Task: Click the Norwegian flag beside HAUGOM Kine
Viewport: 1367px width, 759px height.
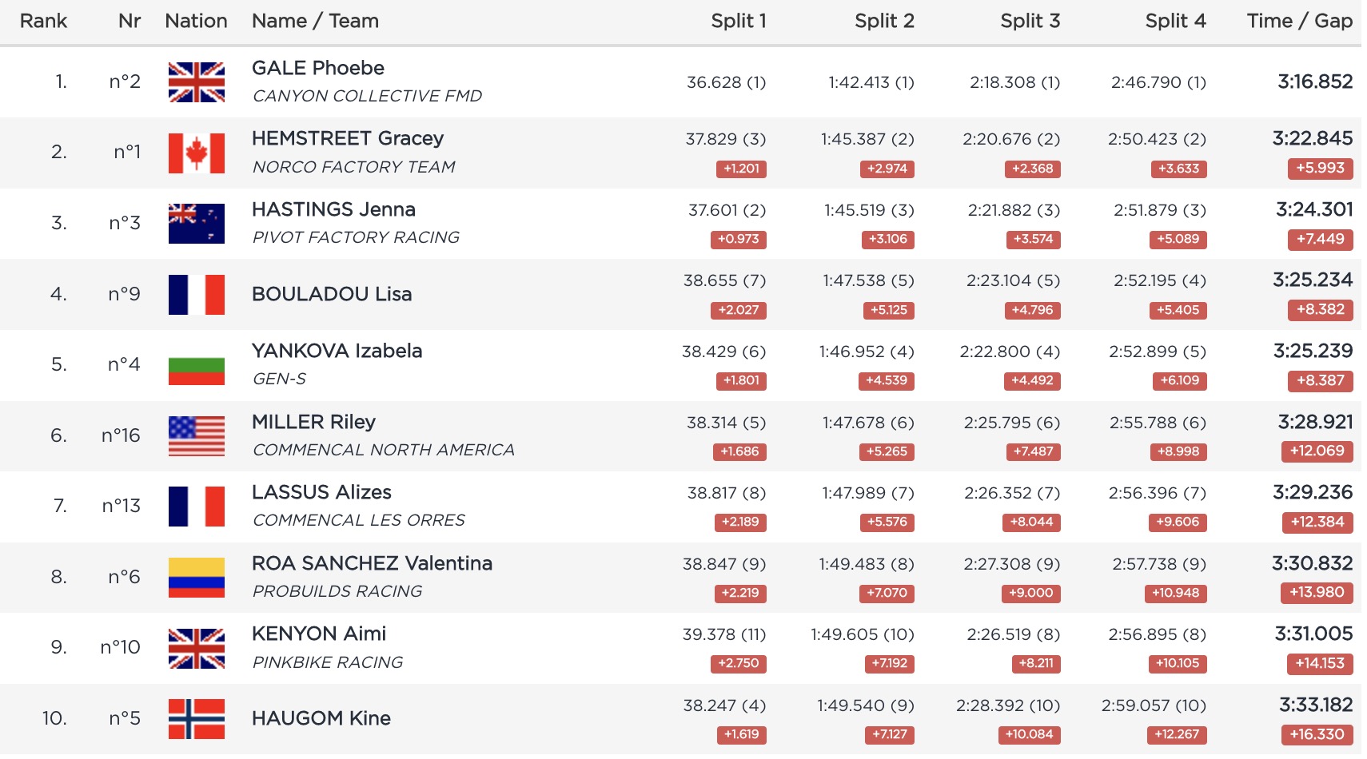Action: 196,718
